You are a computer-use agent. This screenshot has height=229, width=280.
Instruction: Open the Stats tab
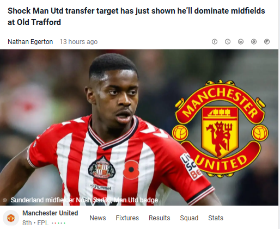click(x=216, y=218)
